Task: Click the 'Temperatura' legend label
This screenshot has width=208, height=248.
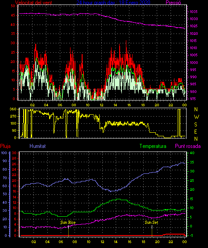Action: click(153, 146)
